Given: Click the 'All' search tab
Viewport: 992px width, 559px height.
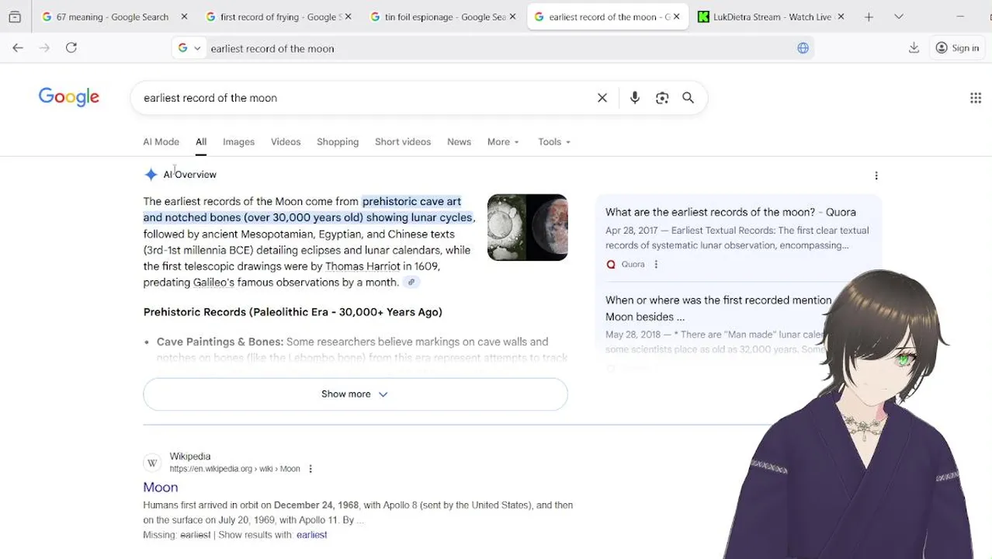Looking at the screenshot, I should click(201, 142).
